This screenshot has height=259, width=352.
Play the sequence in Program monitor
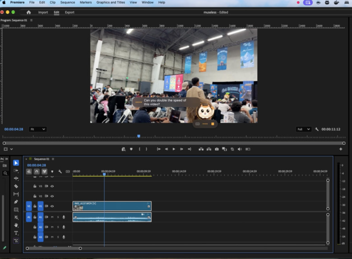point(174,149)
